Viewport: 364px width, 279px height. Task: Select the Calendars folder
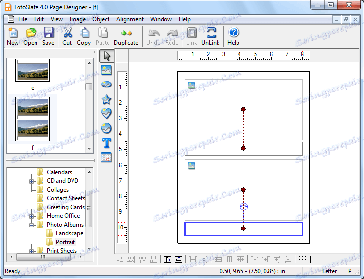[x=59, y=172]
